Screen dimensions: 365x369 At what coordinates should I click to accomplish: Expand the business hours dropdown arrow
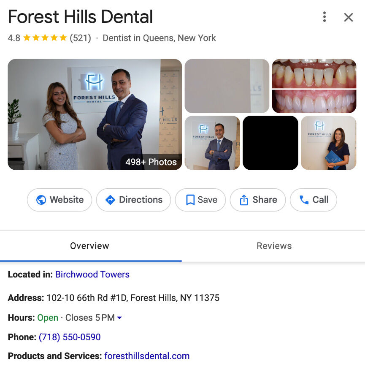pos(119,318)
